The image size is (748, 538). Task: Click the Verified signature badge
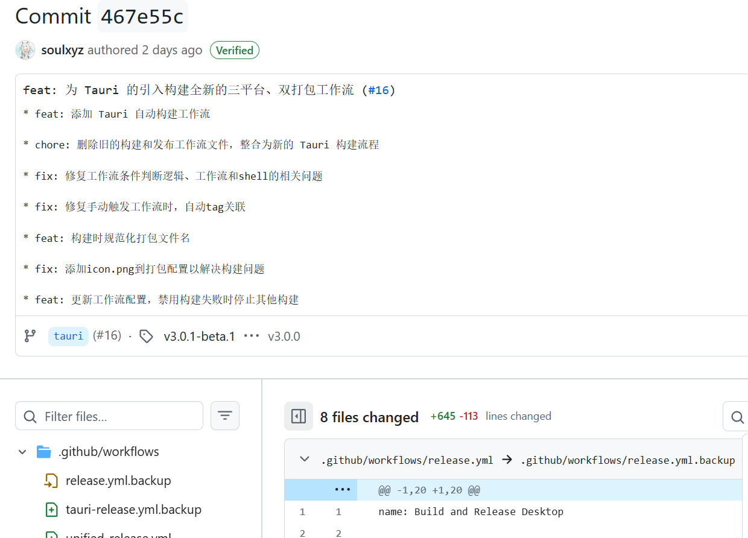[234, 51]
